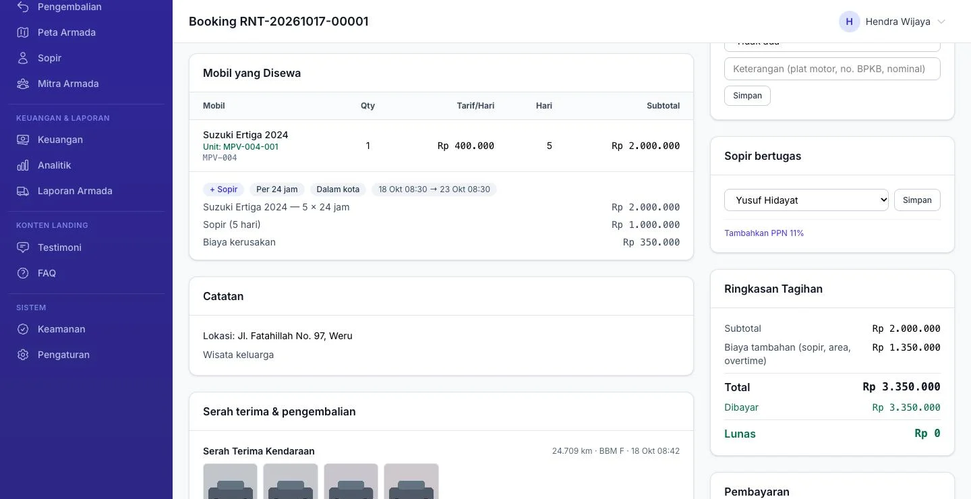This screenshot has height=499, width=971.
Task: Click the 'Per 24 jam' tag
Action: [277, 189]
